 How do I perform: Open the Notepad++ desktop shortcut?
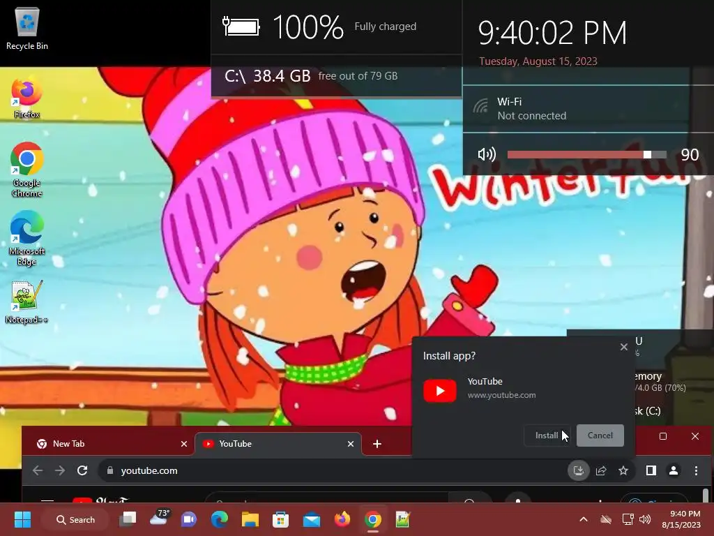click(26, 301)
